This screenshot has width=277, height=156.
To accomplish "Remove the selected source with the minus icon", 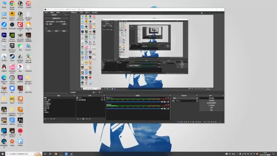I will click(80, 119).
